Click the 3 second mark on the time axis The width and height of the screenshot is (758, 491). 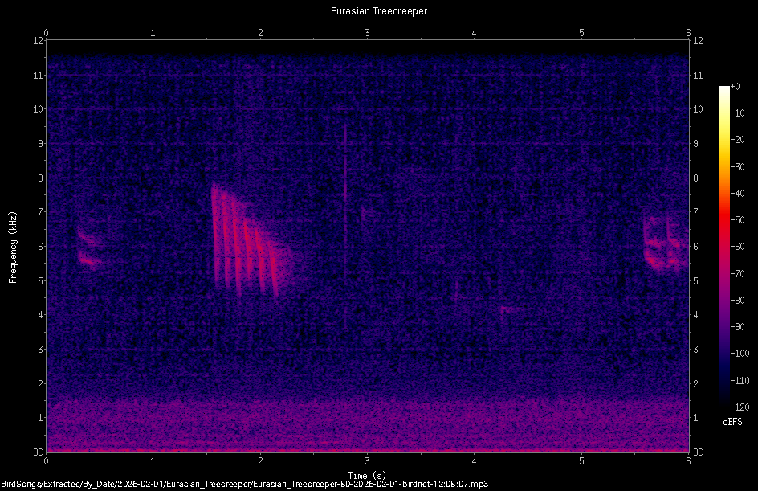click(367, 460)
